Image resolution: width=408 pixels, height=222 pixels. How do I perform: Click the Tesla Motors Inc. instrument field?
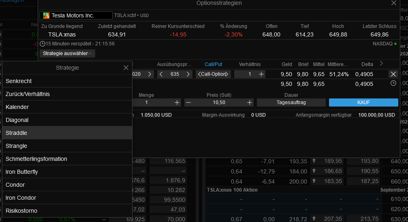click(x=76, y=15)
